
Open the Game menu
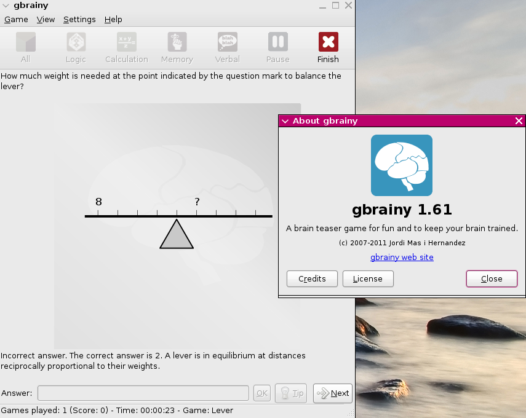click(16, 20)
